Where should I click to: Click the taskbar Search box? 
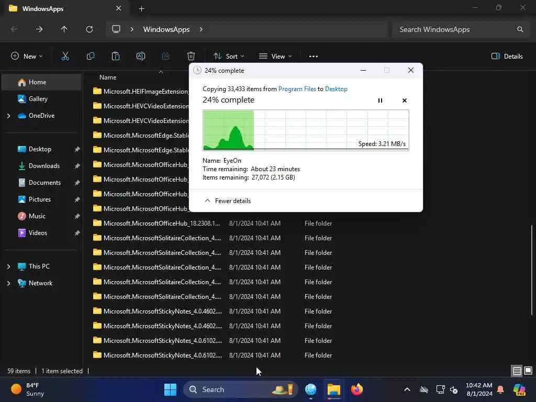(x=240, y=389)
